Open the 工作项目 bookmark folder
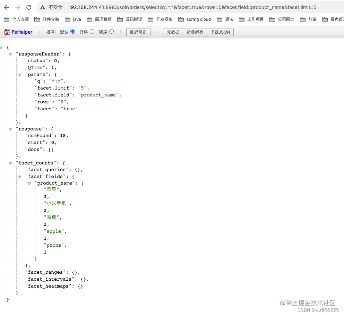 (251, 19)
